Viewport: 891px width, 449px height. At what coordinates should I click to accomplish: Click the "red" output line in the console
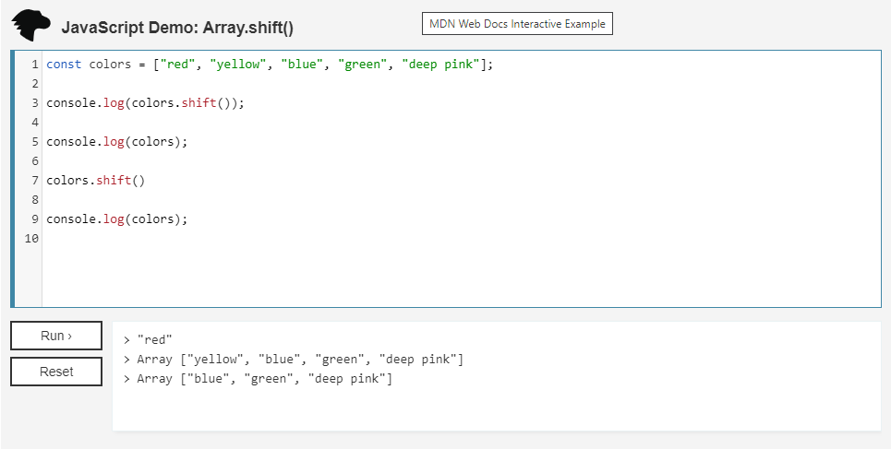(x=154, y=339)
